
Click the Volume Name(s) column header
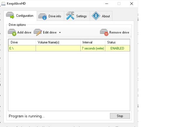pos(58,42)
